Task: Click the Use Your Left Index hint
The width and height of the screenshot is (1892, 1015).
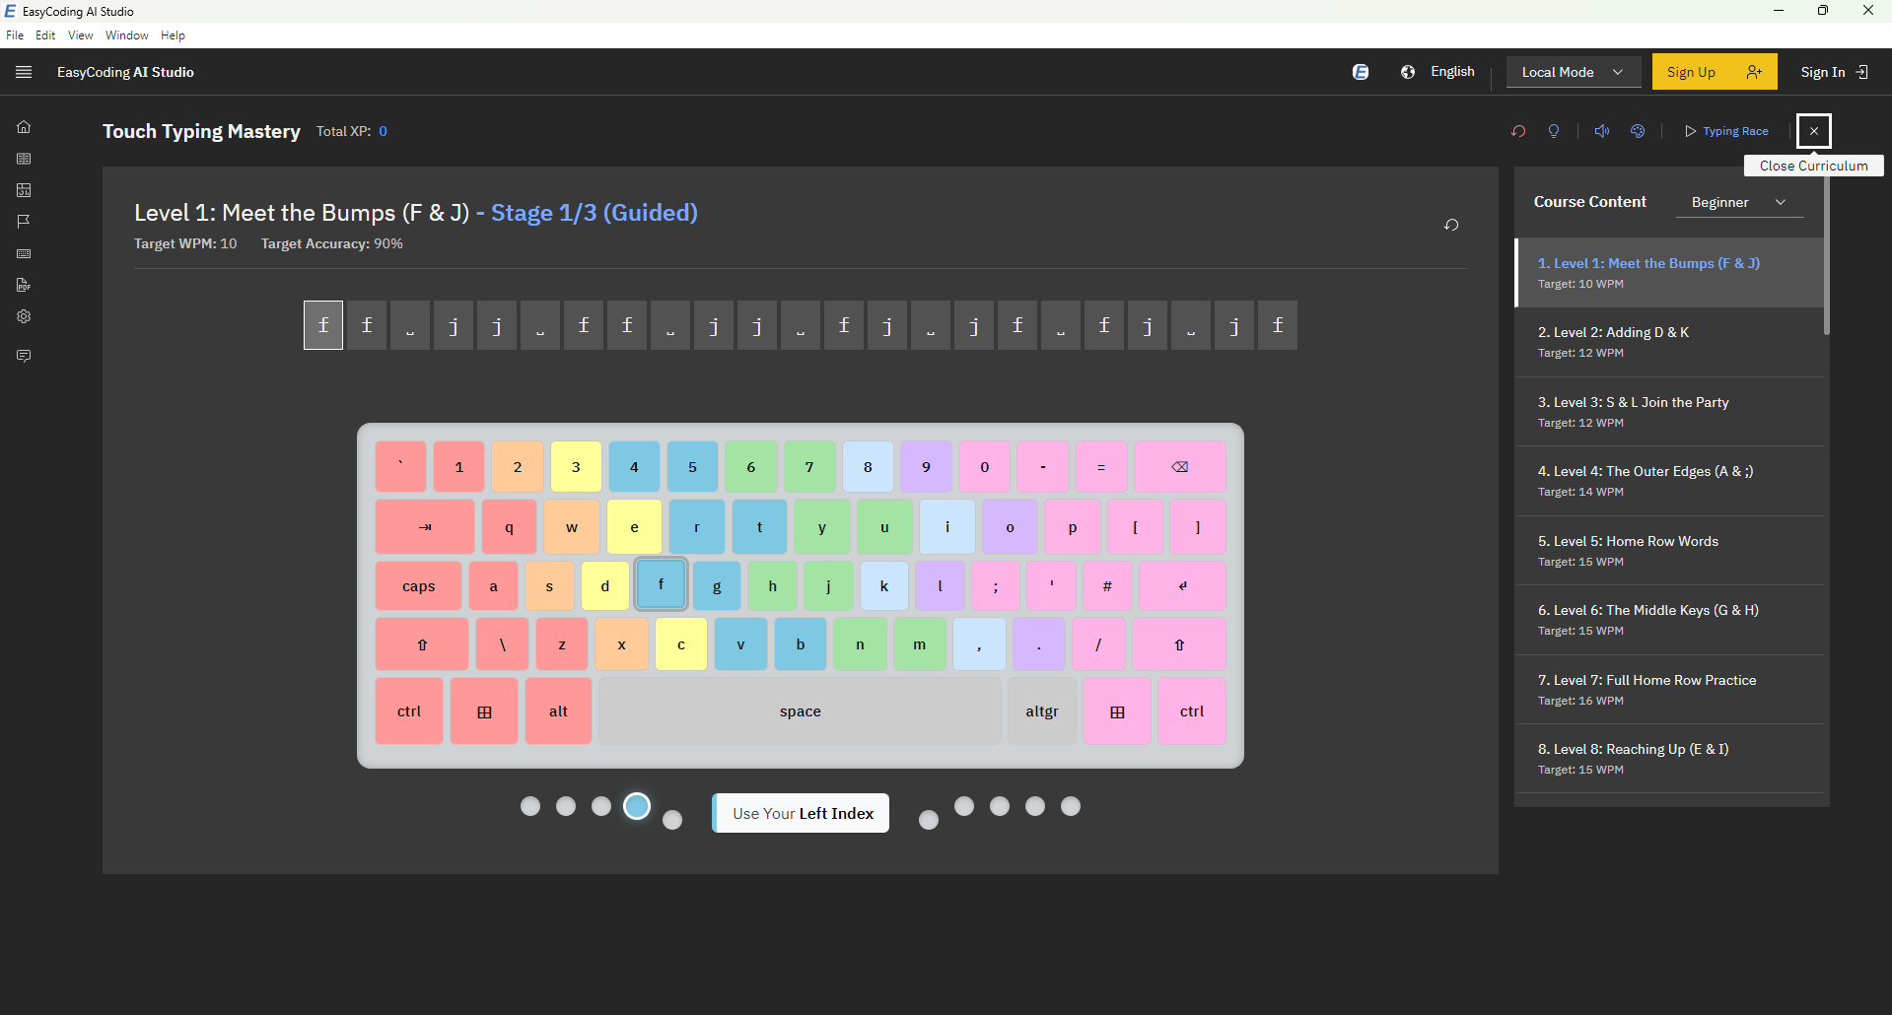Action: [x=802, y=813]
